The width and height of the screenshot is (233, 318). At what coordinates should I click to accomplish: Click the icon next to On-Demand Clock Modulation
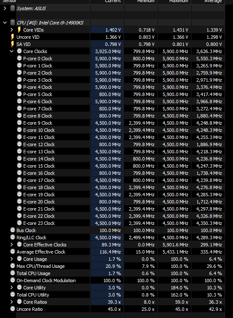point(13,280)
